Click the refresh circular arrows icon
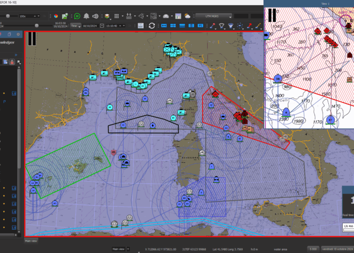 [x=152, y=26]
